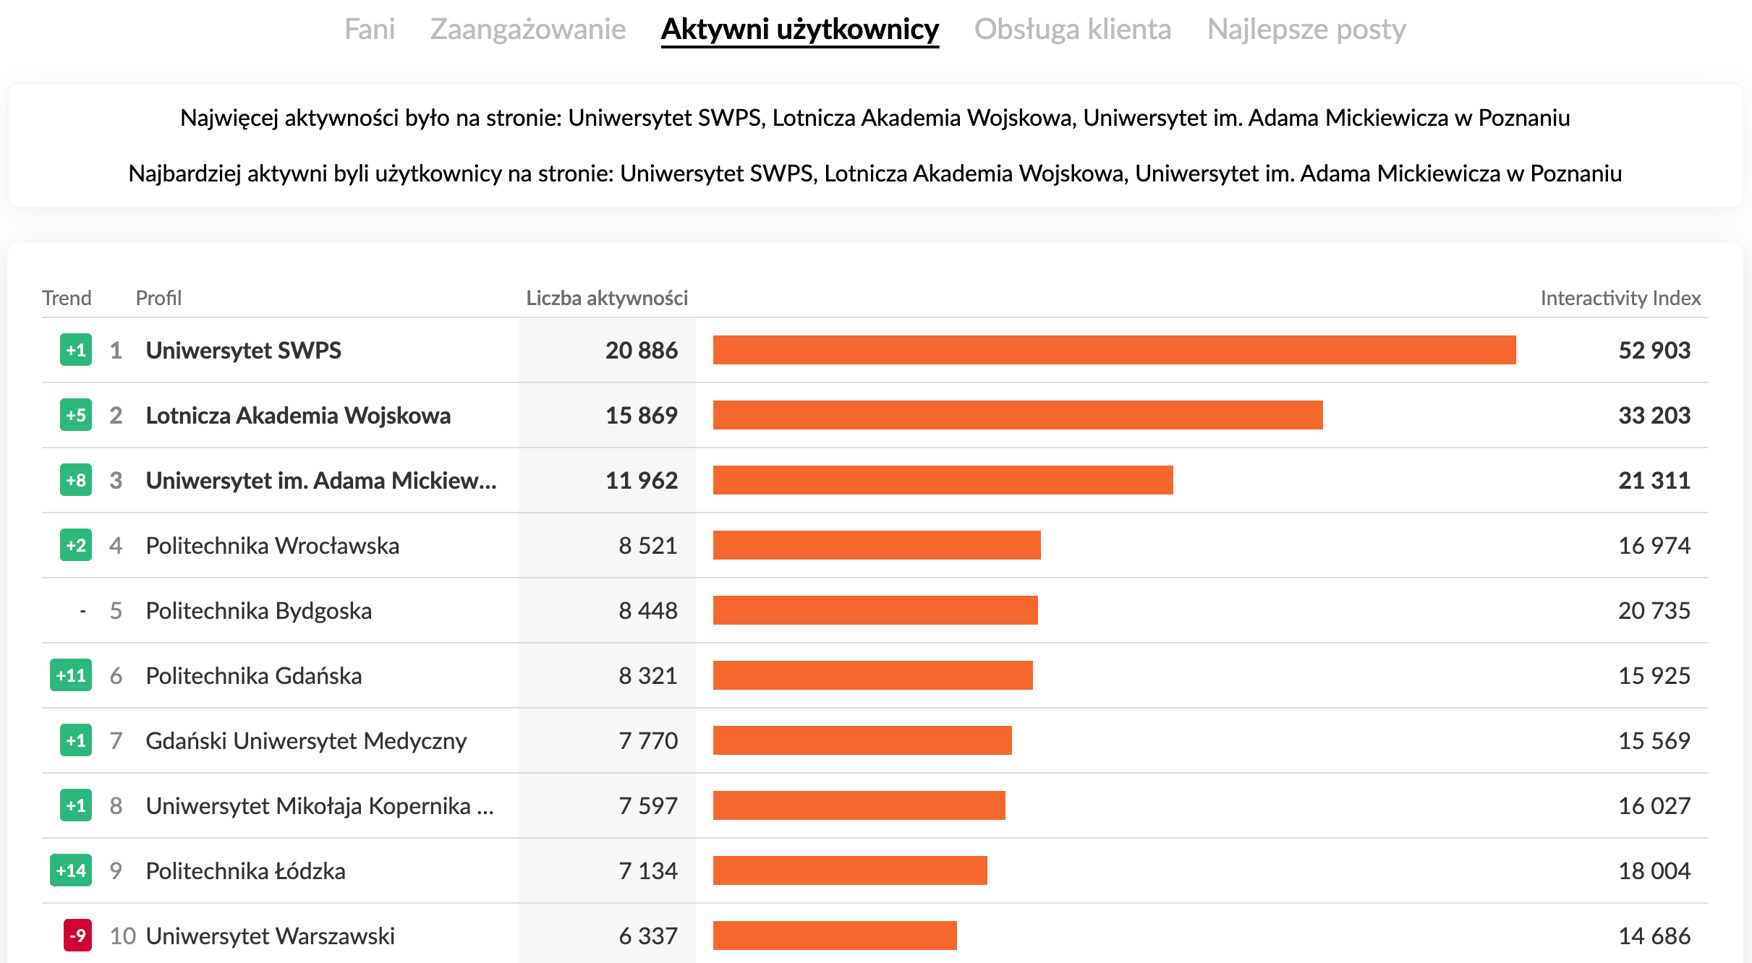Click the red -9 trend badge
Screen dimensions: 1752x963
(77, 936)
